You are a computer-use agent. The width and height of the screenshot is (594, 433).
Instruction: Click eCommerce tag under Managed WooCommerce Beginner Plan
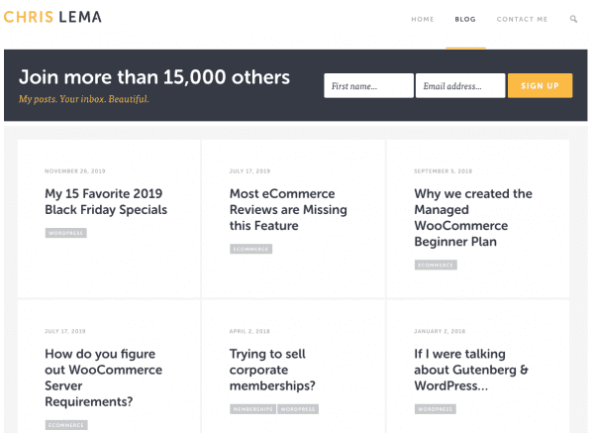point(436,265)
